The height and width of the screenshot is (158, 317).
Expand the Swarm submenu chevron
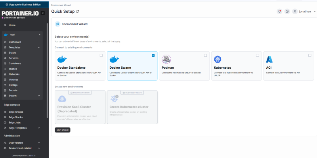click(x=39, y=96)
